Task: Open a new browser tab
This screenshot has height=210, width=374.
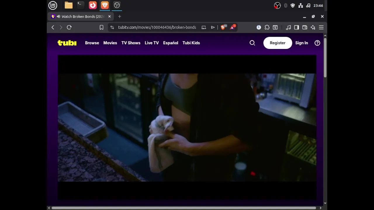Action: (x=120, y=17)
